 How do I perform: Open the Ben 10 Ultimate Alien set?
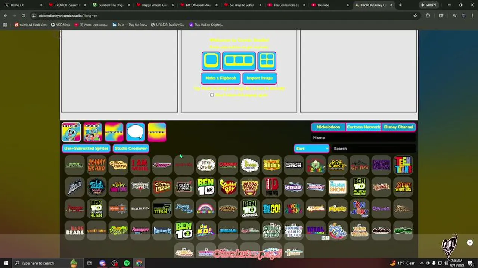(x=96, y=208)
